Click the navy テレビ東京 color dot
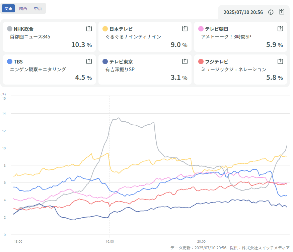293x252 pixels. point(105,61)
